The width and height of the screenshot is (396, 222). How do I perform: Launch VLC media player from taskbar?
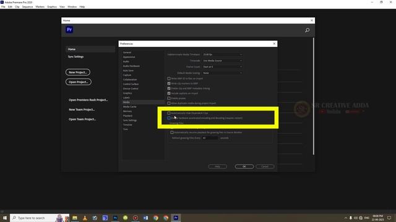[85, 218]
